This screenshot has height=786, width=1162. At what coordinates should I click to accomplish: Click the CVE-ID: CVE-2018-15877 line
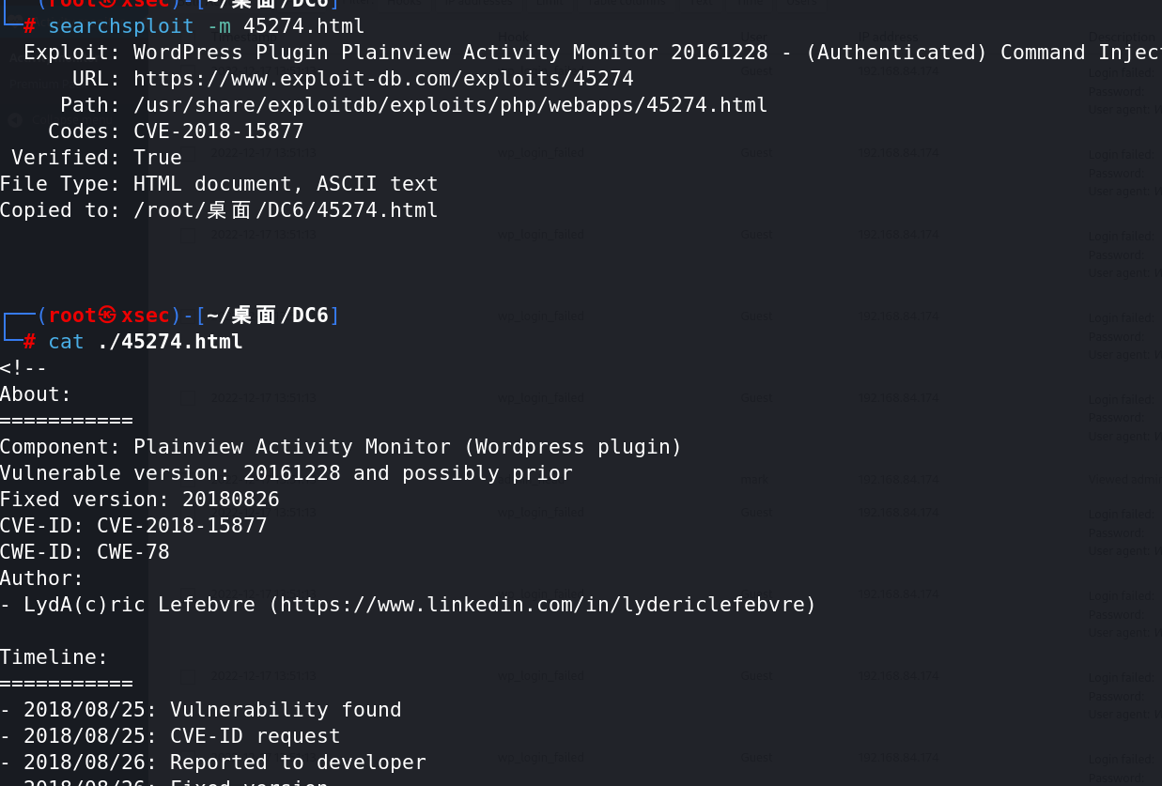point(133,526)
